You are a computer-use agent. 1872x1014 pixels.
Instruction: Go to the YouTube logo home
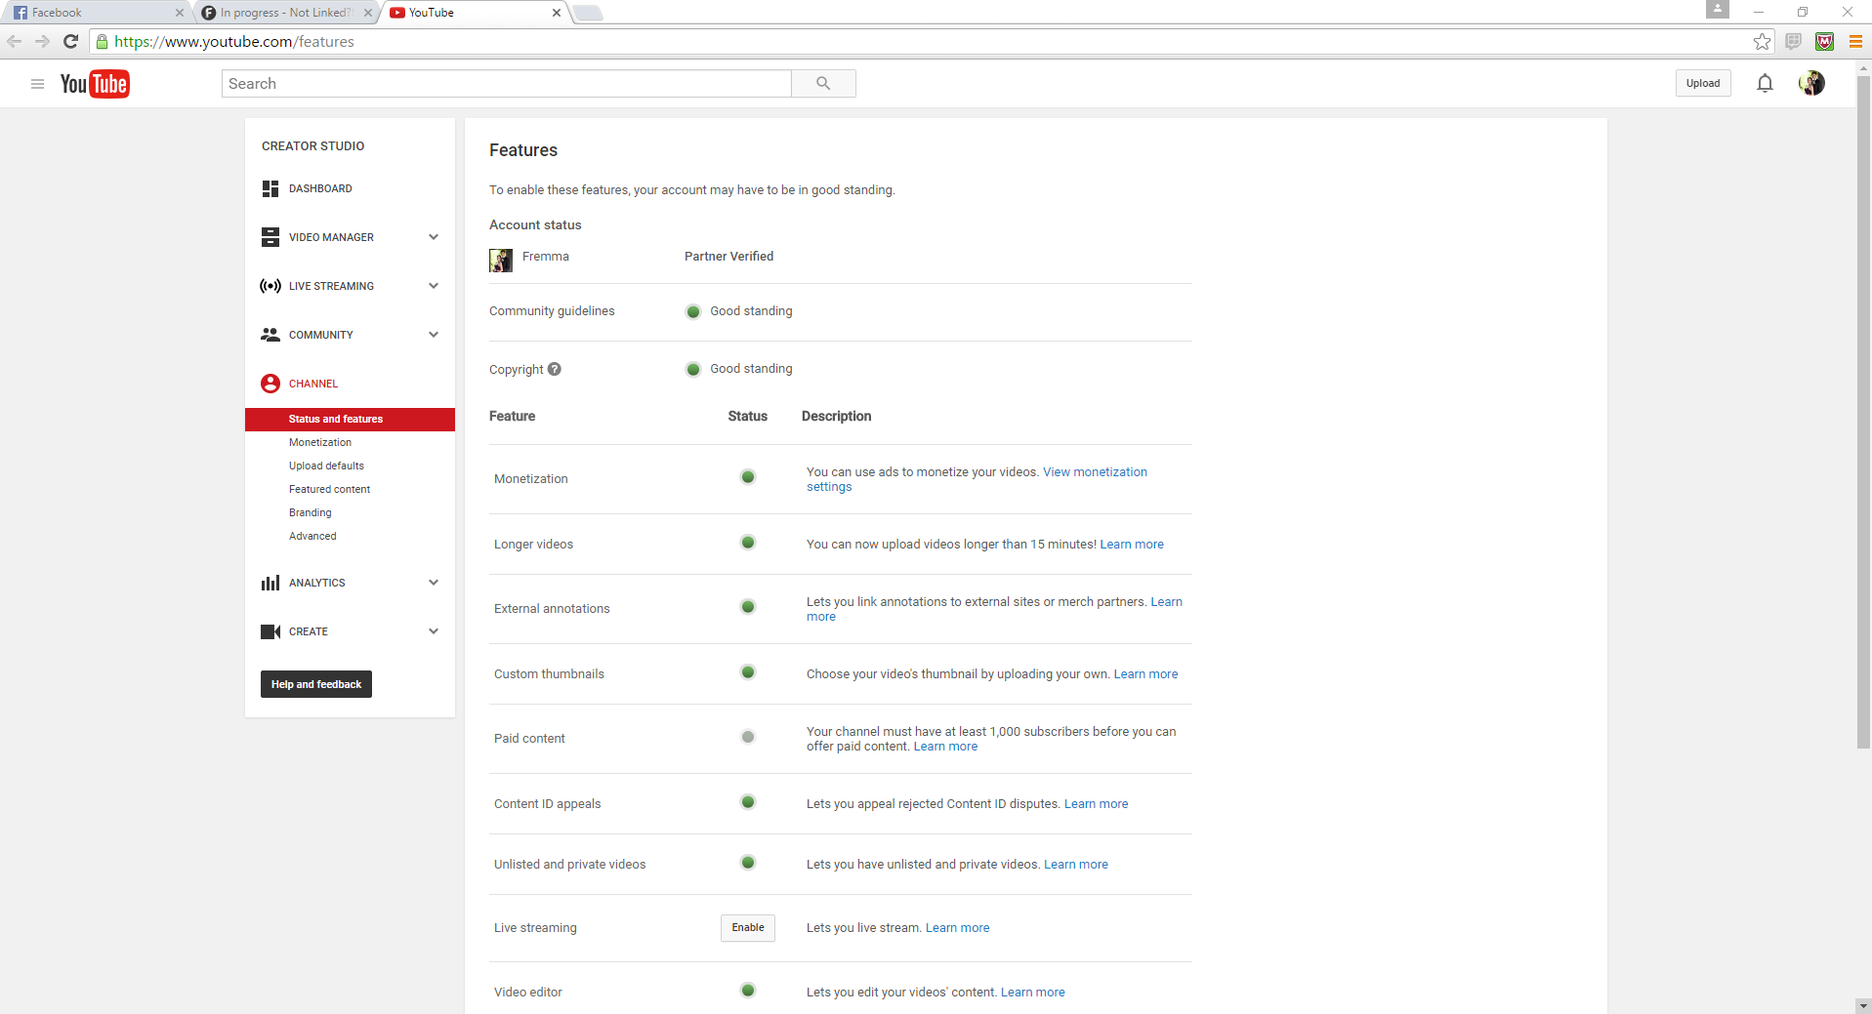(95, 84)
